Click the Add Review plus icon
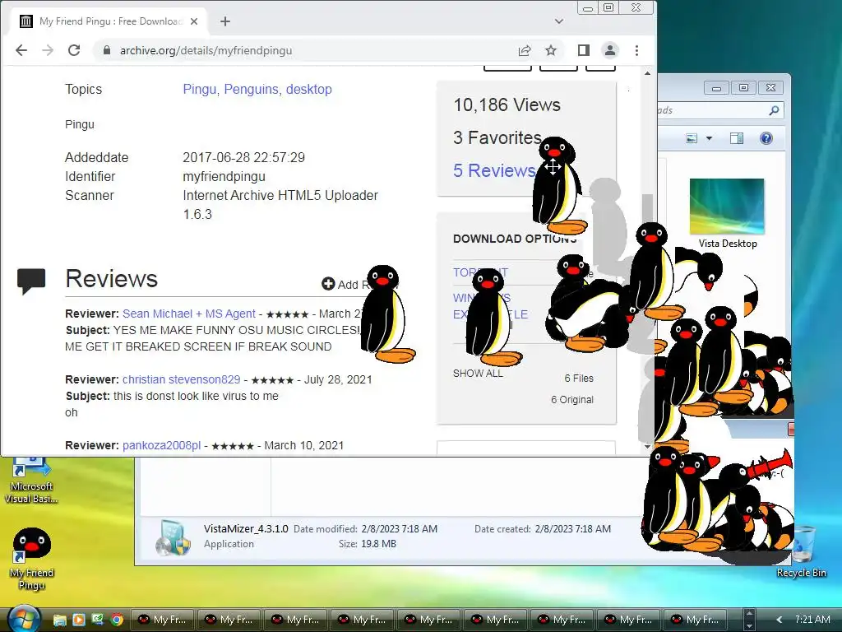Image resolution: width=842 pixels, height=632 pixels. click(328, 284)
